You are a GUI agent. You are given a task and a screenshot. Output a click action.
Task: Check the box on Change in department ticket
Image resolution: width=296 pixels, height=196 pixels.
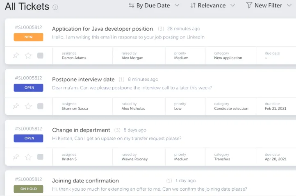click(40, 157)
